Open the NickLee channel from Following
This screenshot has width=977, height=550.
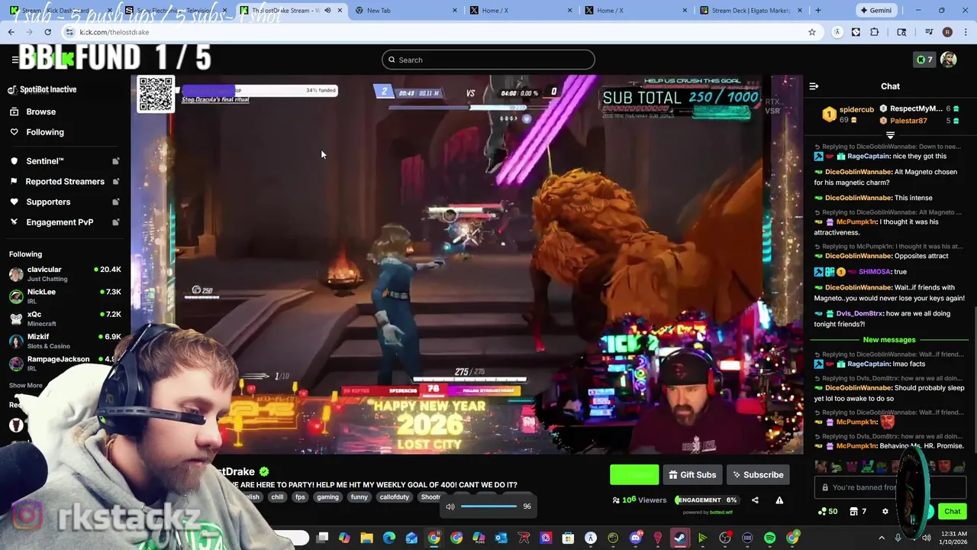click(x=65, y=296)
